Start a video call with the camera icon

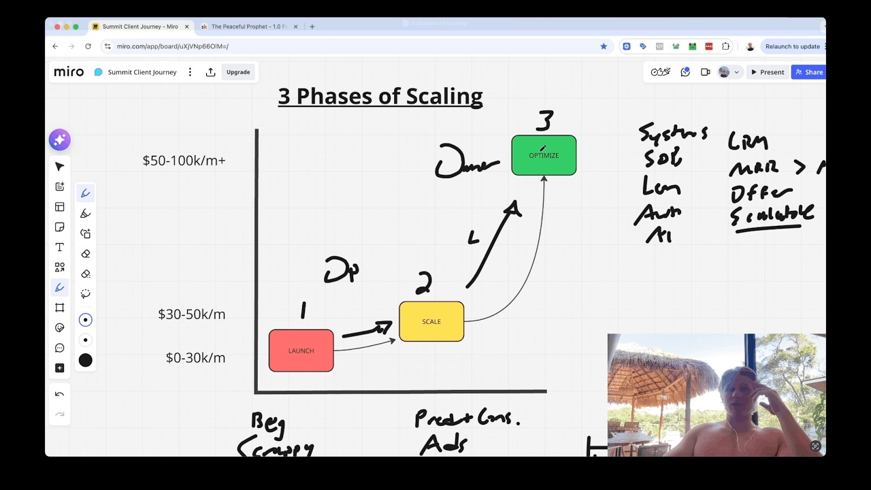706,72
